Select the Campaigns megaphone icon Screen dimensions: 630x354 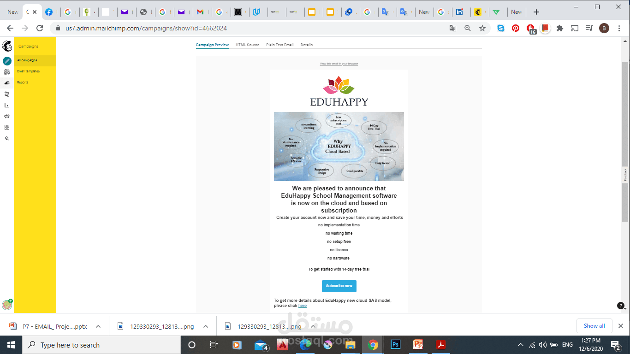pyautogui.click(x=7, y=83)
